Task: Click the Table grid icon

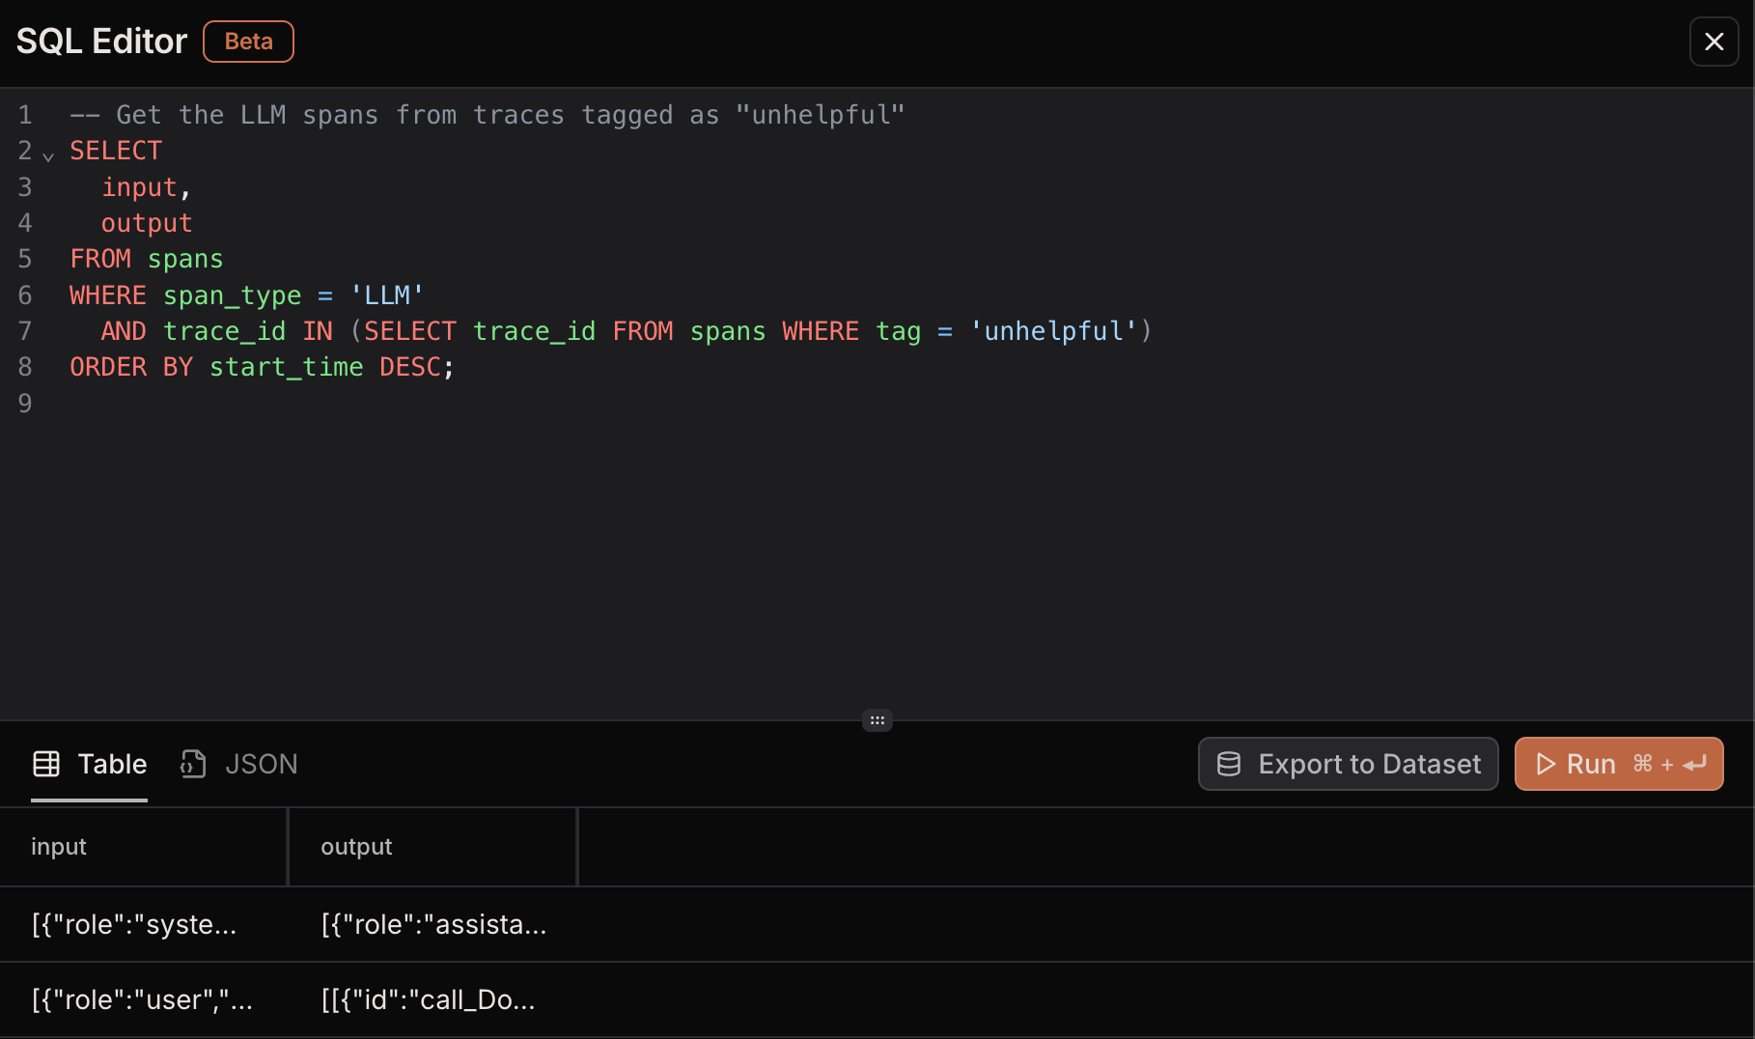Action: coord(46,764)
